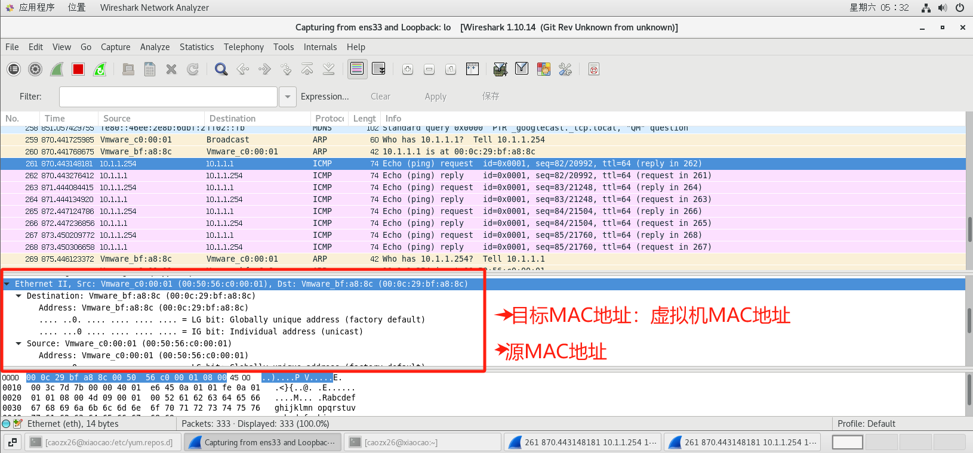Collapse the Destination Vmware_bf:a8:8c node

click(x=19, y=296)
